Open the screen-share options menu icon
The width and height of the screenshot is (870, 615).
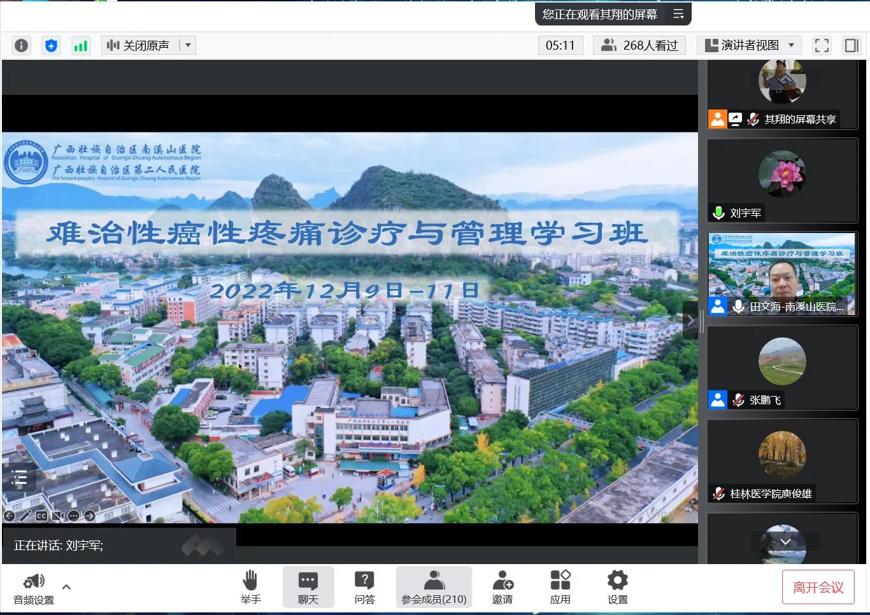tap(678, 13)
